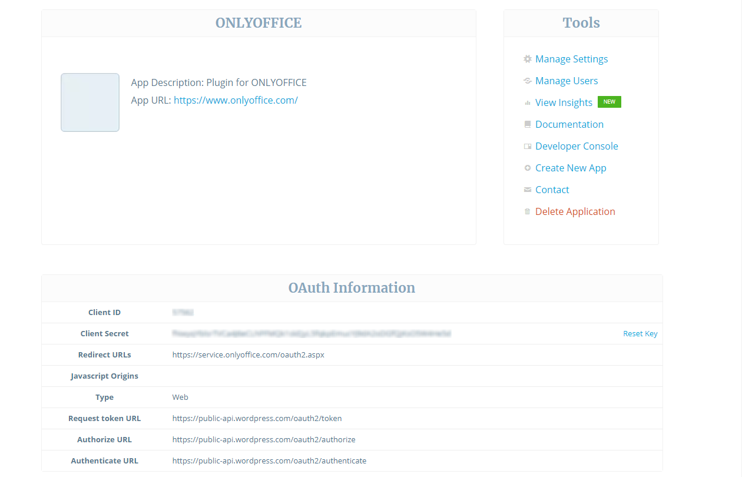Click the red Delete Application link
This screenshot has height=477, width=742.
[575, 211]
